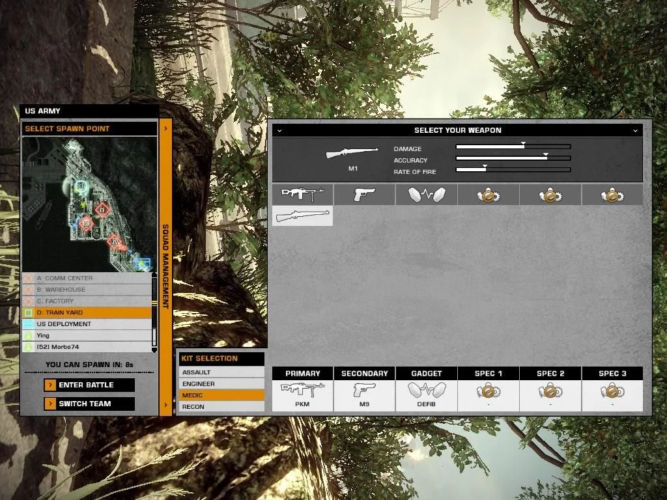
Task: Click Enter Battle button
Action: 89,385
